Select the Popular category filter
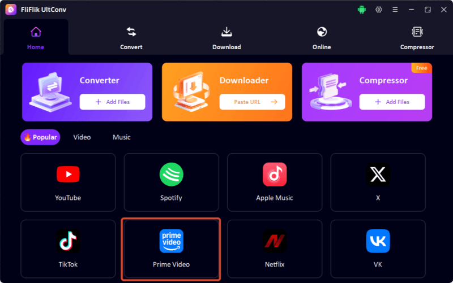The height and width of the screenshot is (283, 453). click(x=40, y=137)
